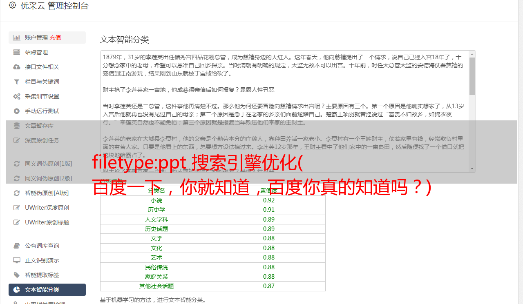The width and height of the screenshot is (523, 304).
Task: Click the 历史学 category cell
Action: [x=156, y=210]
